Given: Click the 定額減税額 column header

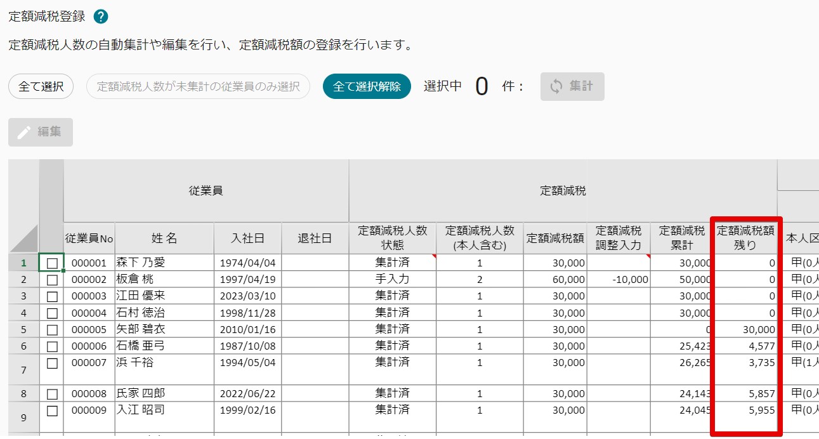Looking at the screenshot, I should click(555, 239).
